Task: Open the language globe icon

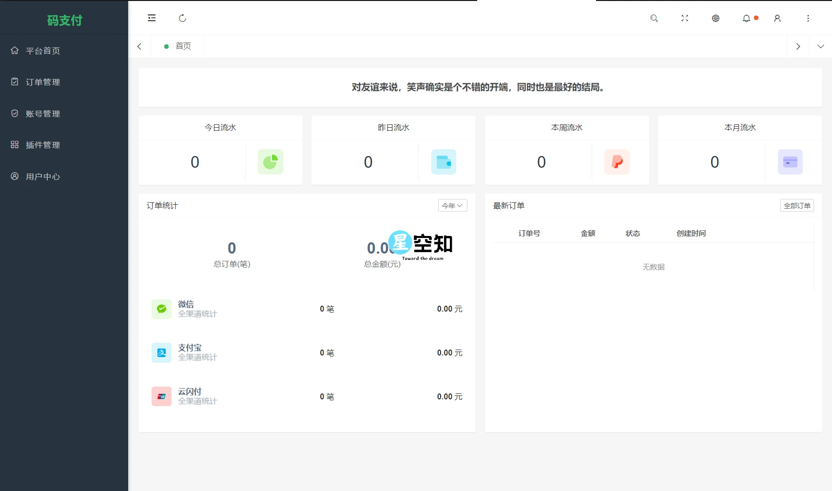Action: pos(716,18)
